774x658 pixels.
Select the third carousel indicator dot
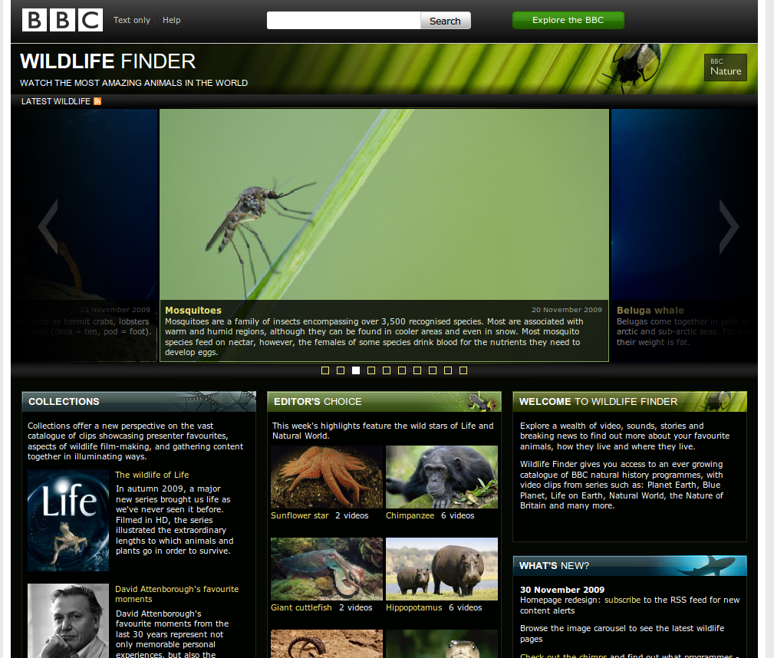(x=356, y=370)
